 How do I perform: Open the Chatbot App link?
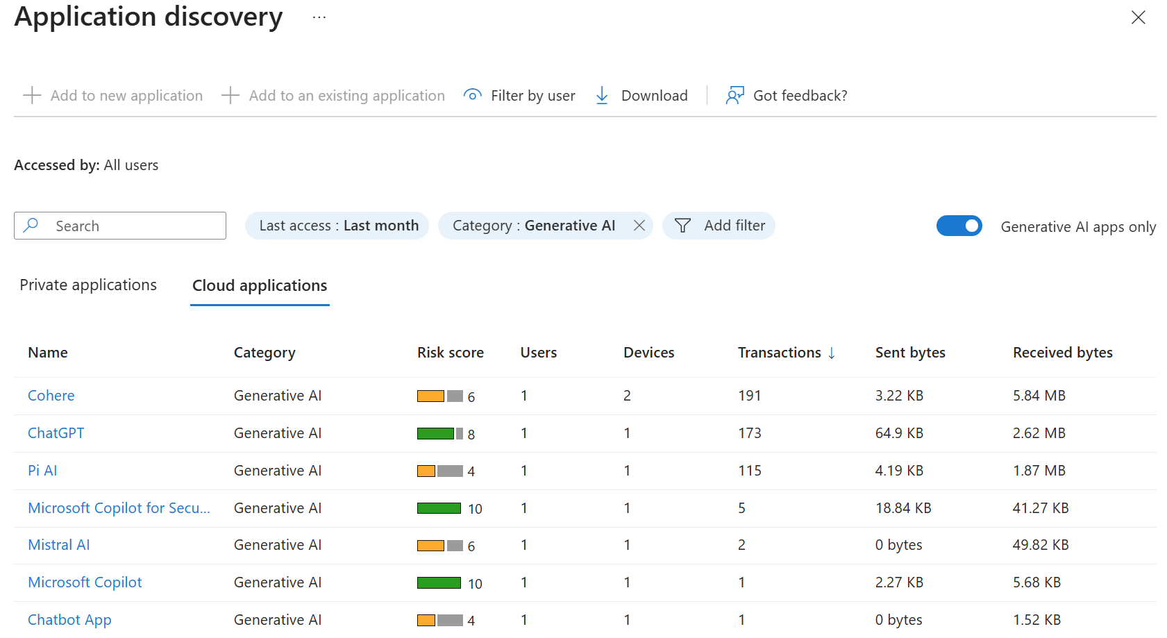point(69,620)
